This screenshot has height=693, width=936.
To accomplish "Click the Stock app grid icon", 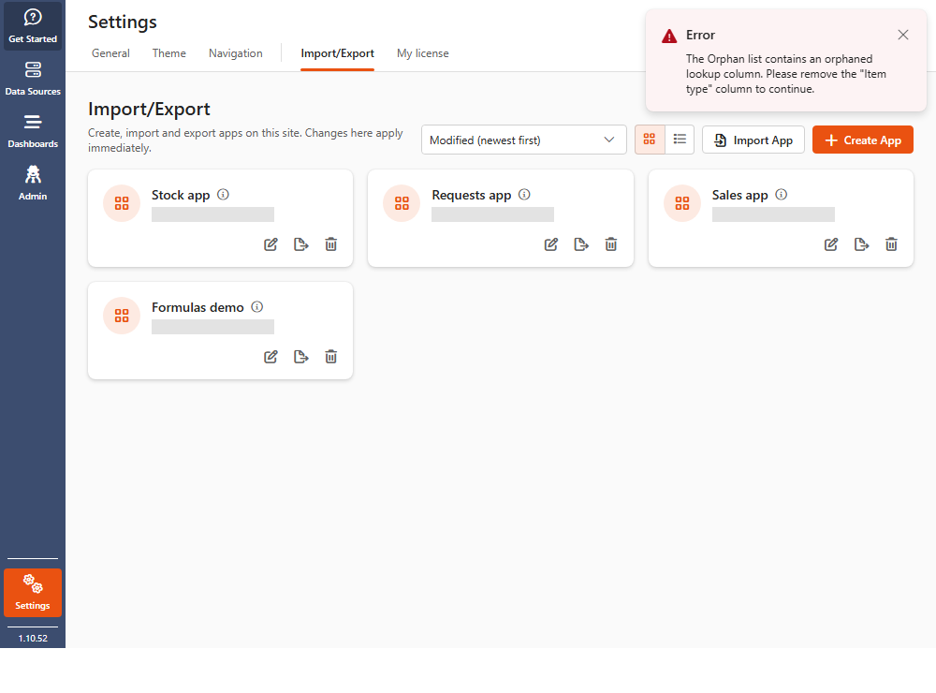I will tap(122, 203).
